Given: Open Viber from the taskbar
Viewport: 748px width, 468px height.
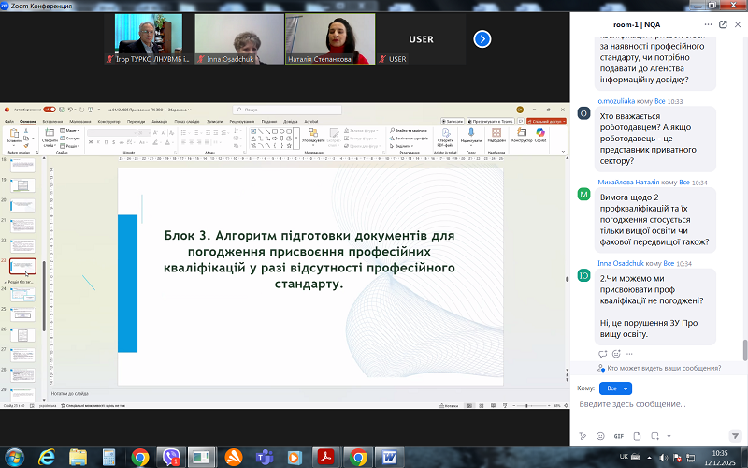Looking at the screenshot, I should (171, 457).
